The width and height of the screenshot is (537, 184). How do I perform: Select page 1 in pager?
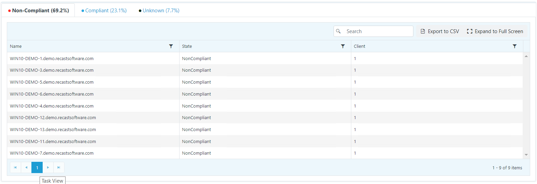click(37, 168)
